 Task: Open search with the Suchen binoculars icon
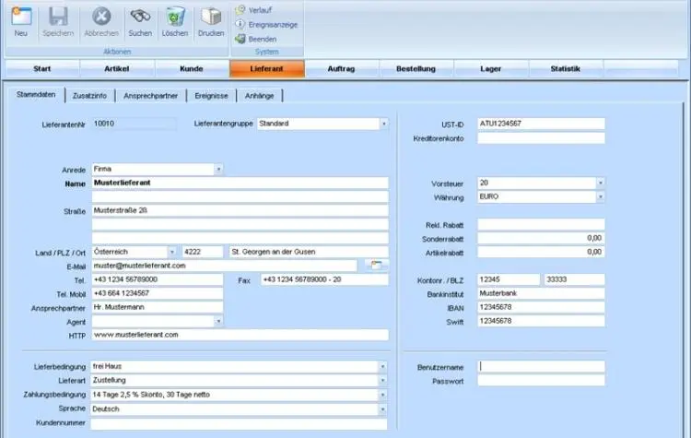coord(140,18)
